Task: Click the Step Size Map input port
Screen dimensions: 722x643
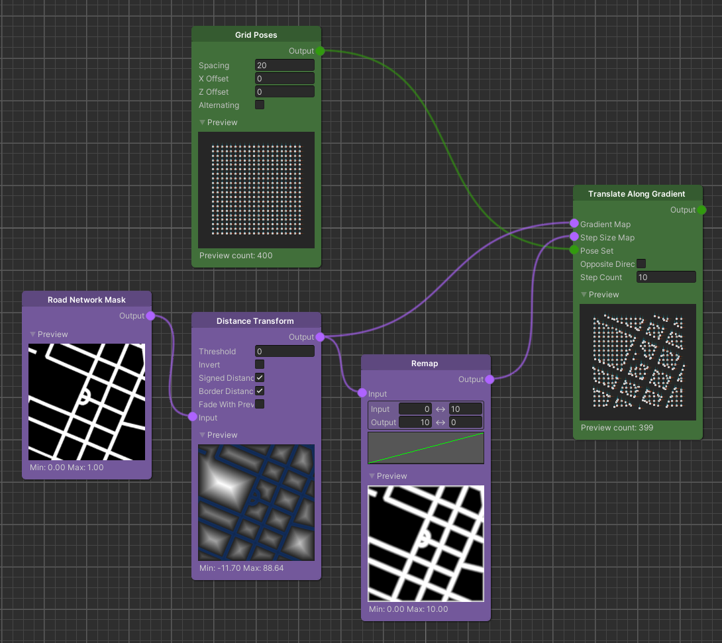Action: [x=574, y=237]
